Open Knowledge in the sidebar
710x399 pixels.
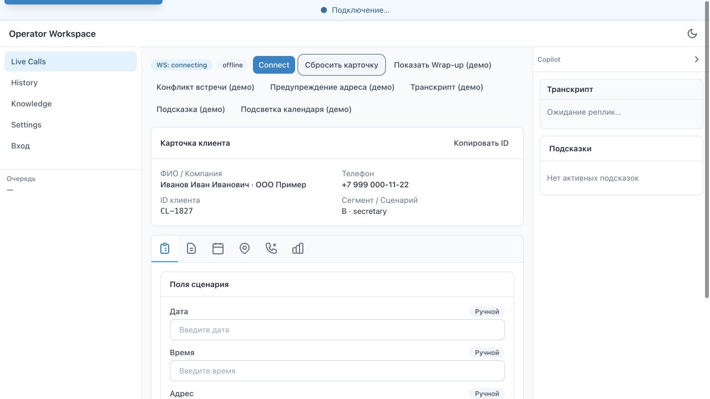tap(70, 104)
